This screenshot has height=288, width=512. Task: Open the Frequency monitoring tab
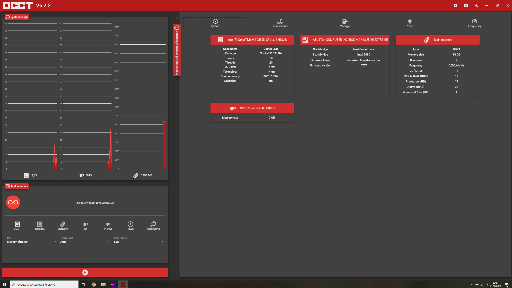[475, 23]
